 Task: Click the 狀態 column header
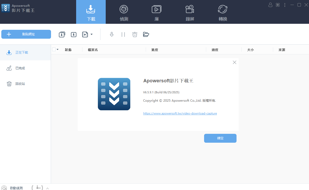click(x=68, y=50)
